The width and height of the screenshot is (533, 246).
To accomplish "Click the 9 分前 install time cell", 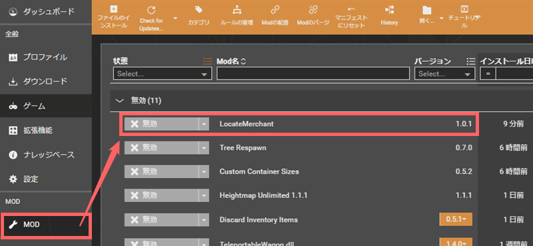I will tap(513, 124).
